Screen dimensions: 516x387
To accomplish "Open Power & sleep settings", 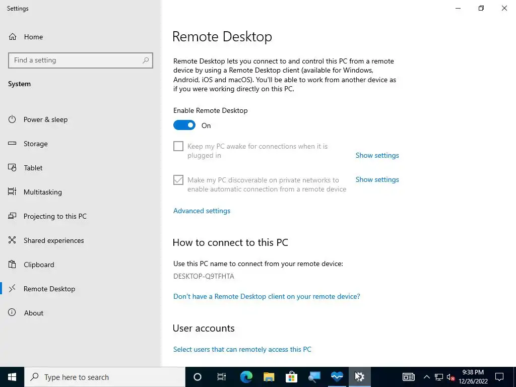I will coord(45,119).
